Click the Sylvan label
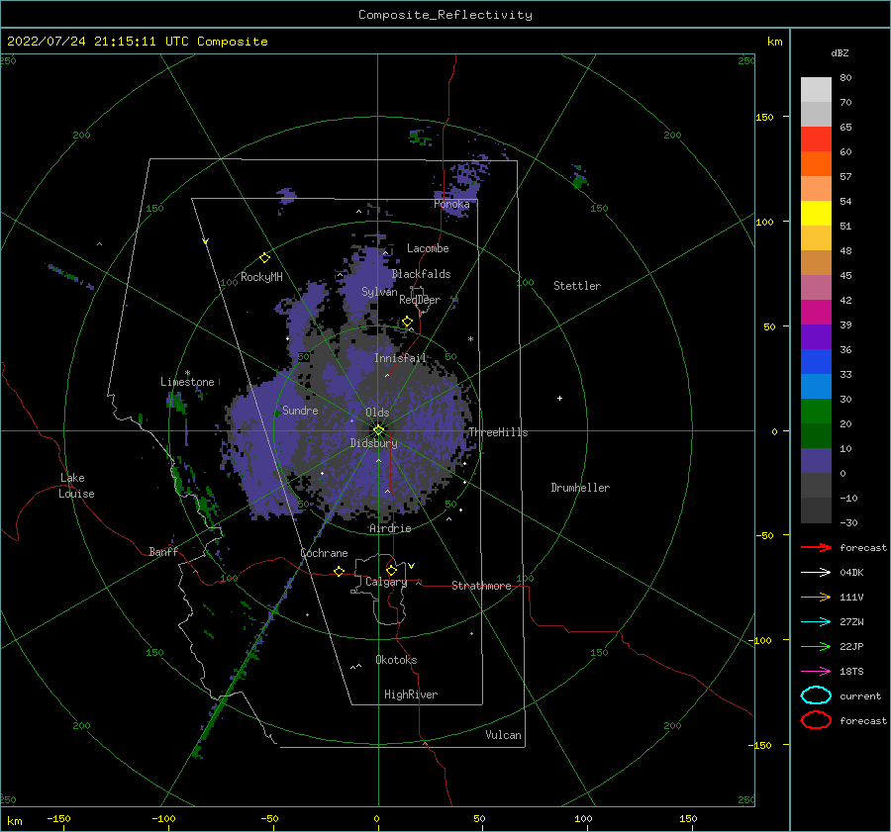Image resolution: width=891 pixels, height=832 pixels. (379, 292)
